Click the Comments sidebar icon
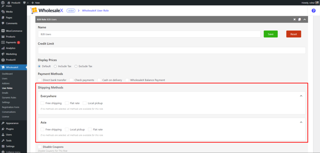 (x=3, y=23)
